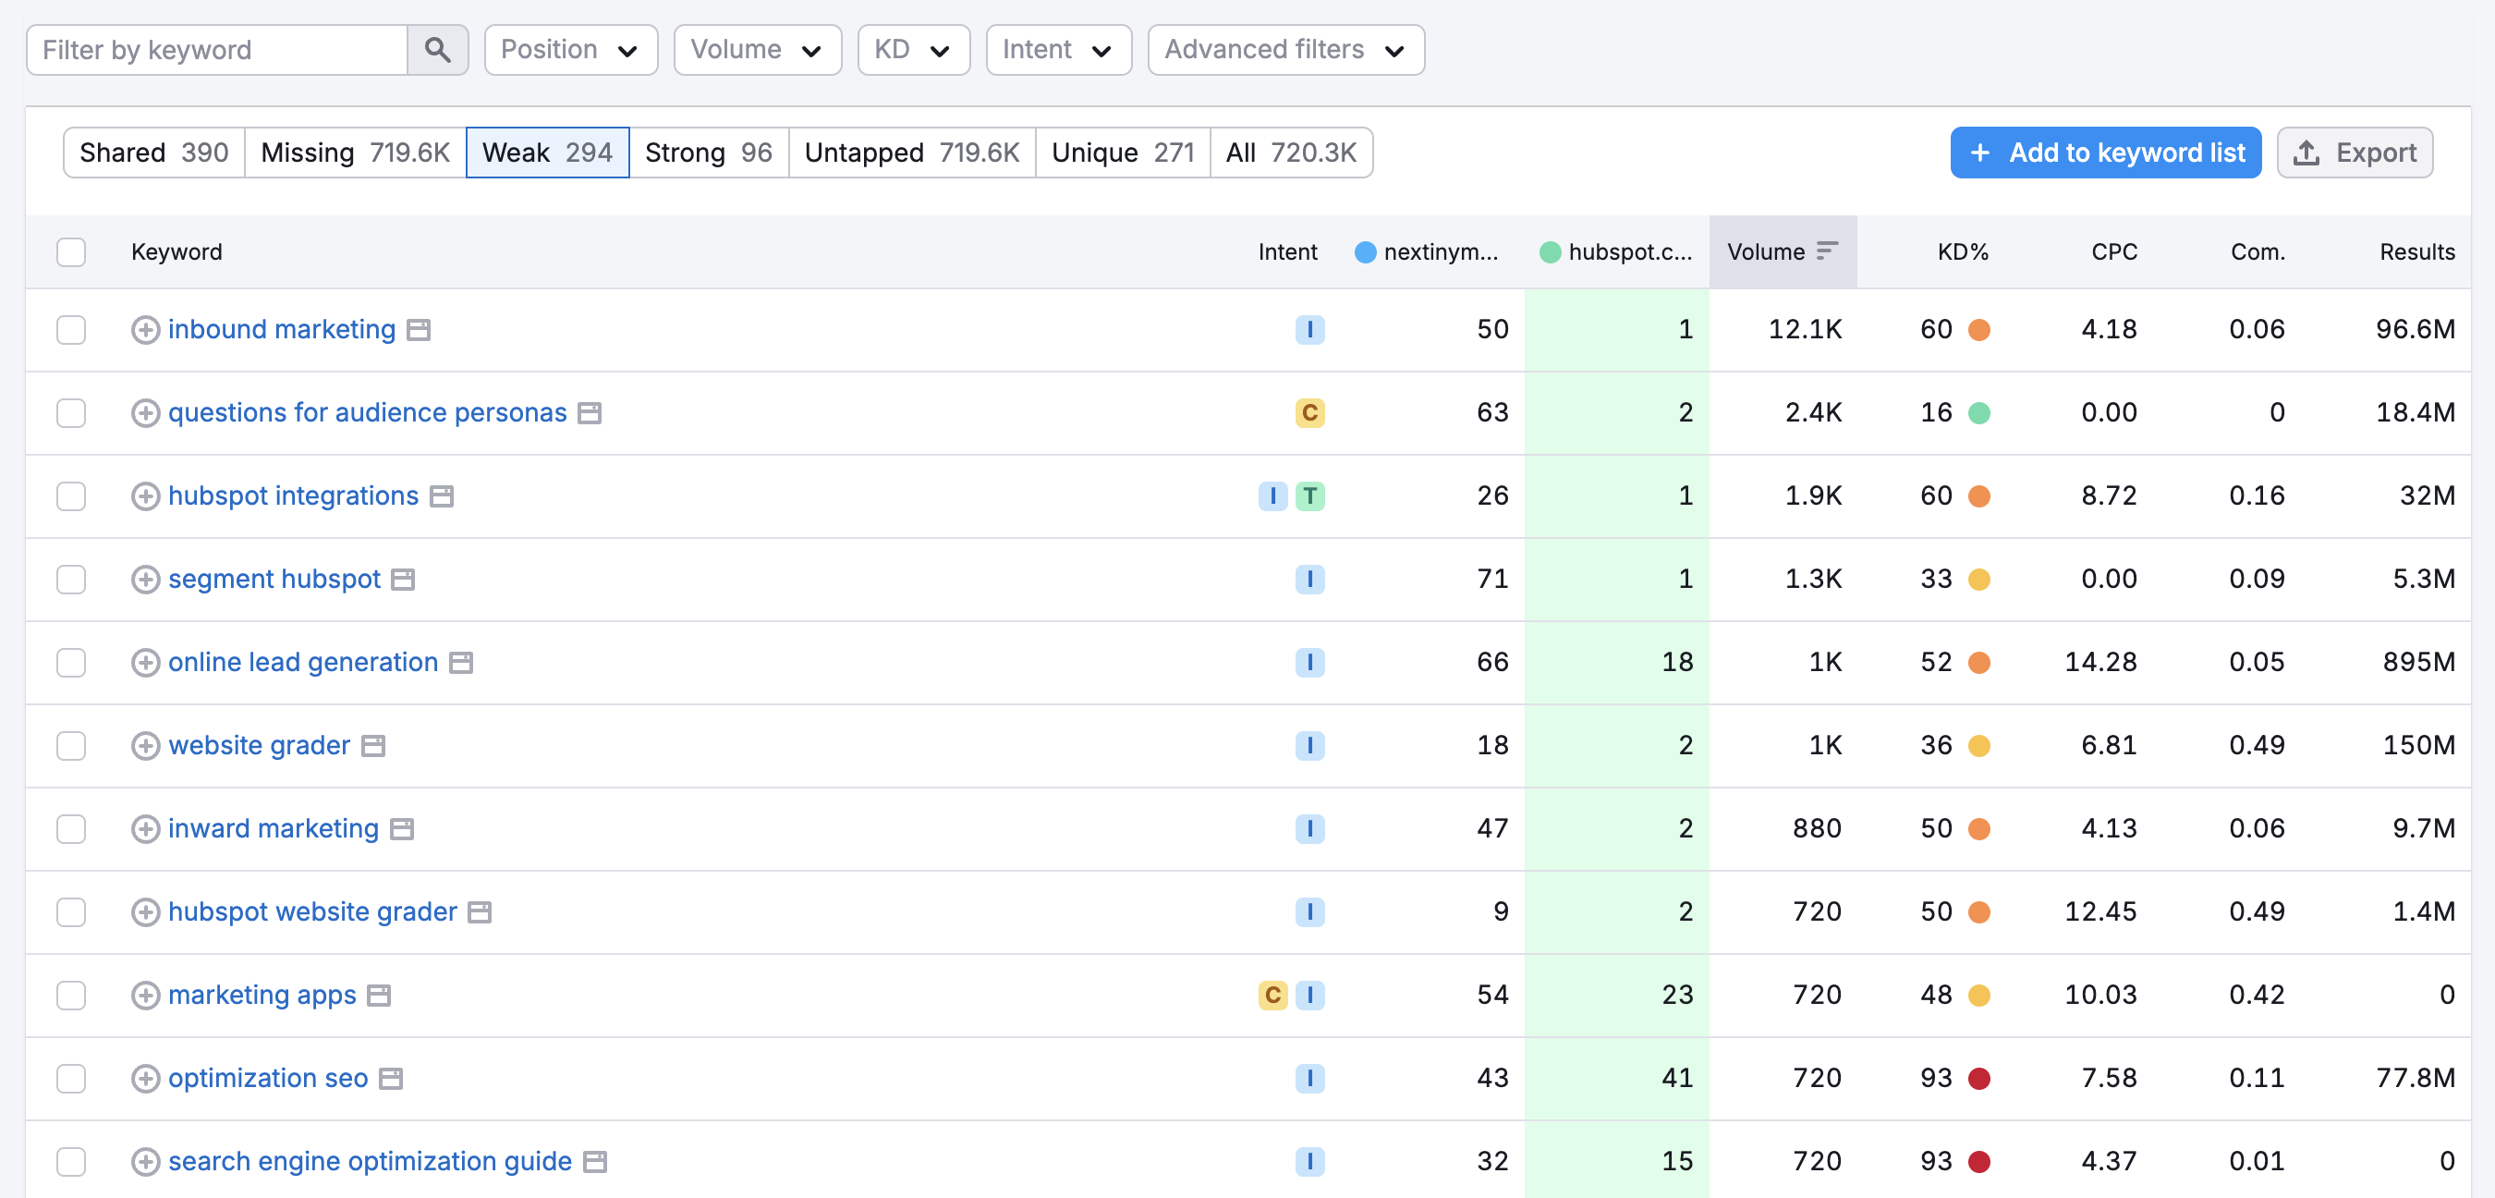Click the Filter by keyword input field
The image size is (2495, 1198).
pos(217,49)
